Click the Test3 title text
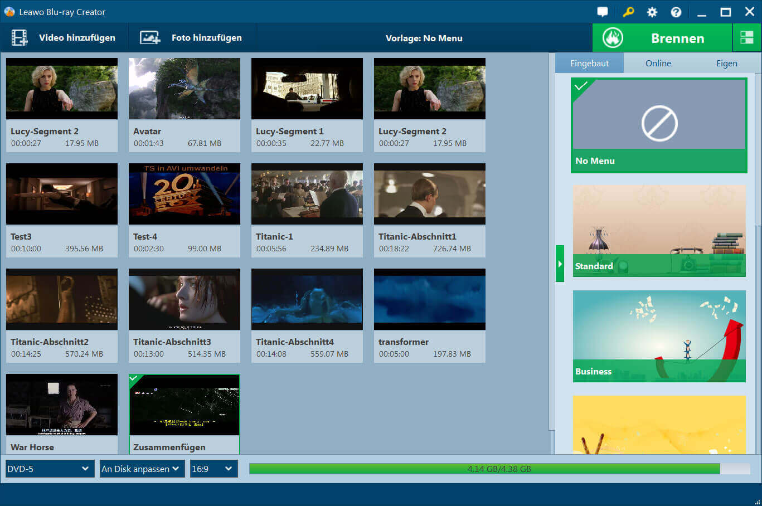The image size is (762, 506). (21, 236)
